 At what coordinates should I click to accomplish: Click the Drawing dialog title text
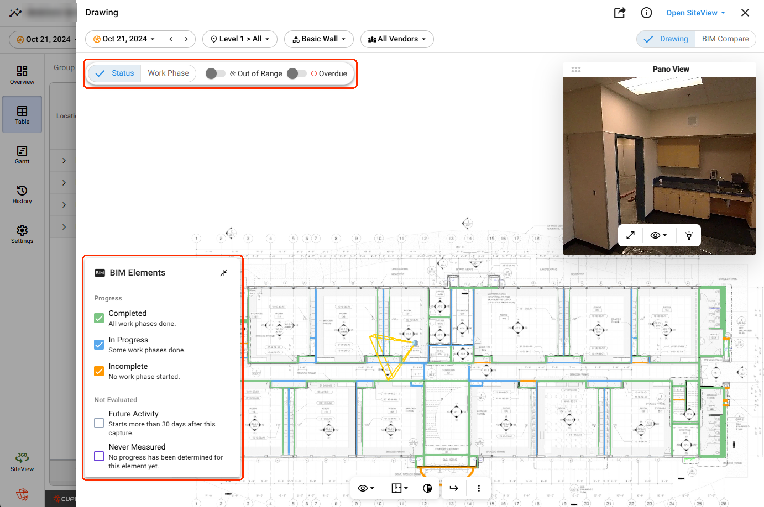pos(102,13)
